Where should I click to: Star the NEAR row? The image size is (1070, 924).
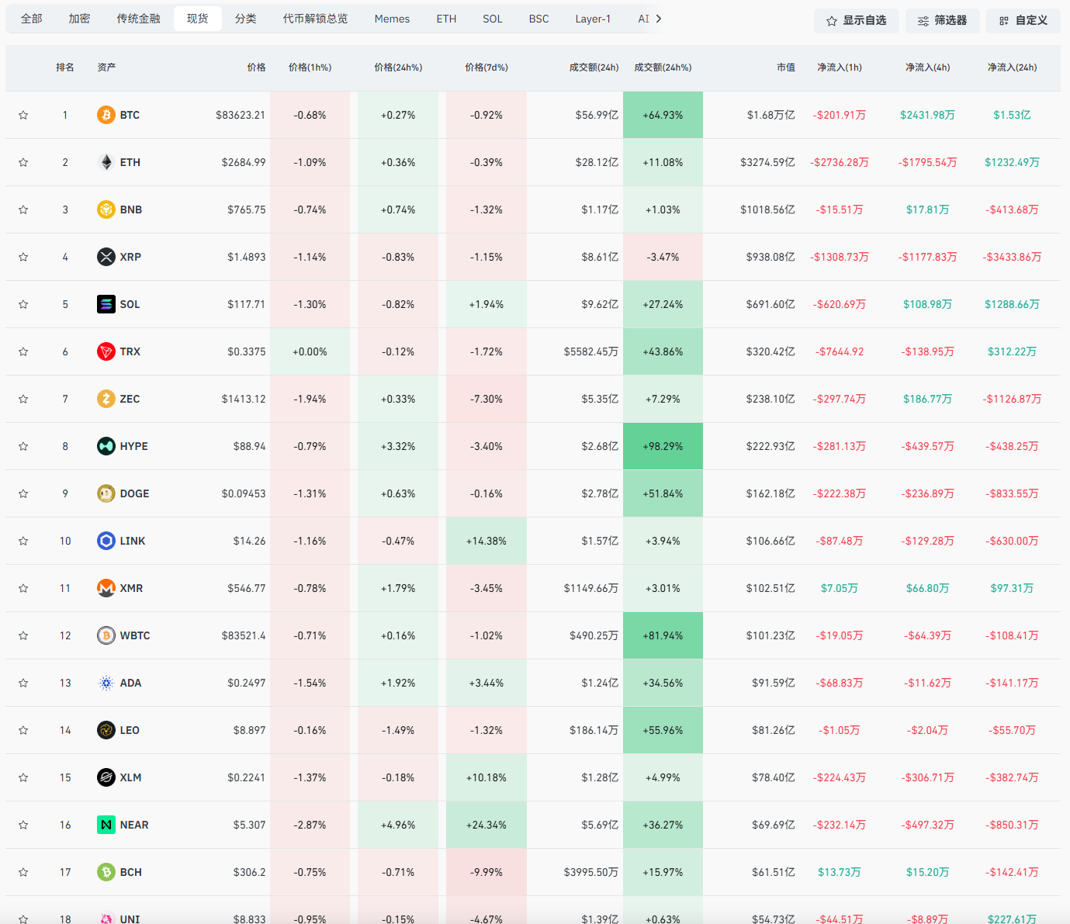coord(23,825)
